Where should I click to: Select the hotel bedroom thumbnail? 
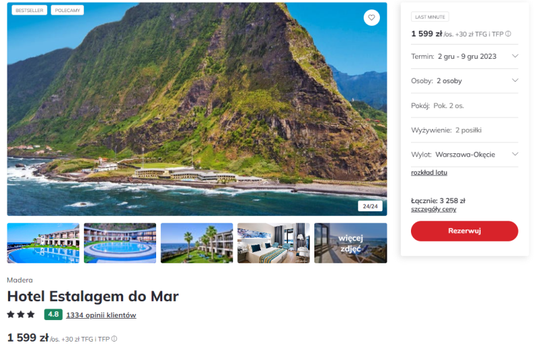pyautogui.click(x=274, y=243)
